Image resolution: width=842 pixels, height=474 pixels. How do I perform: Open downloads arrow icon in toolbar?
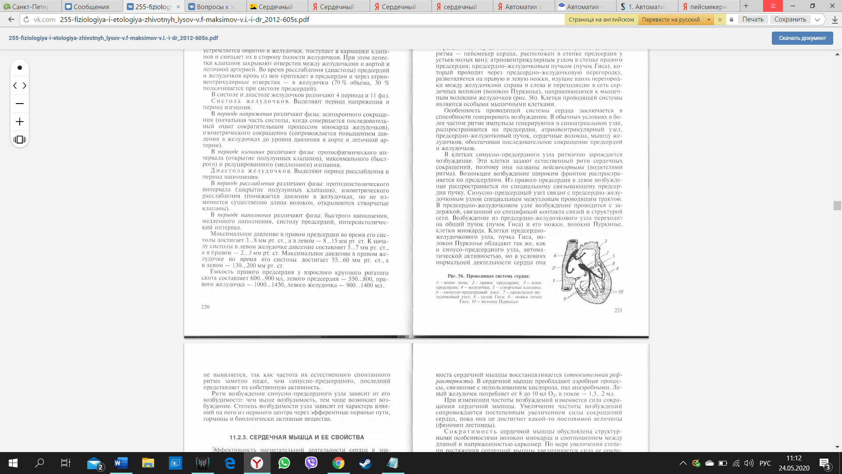(835, 19)
